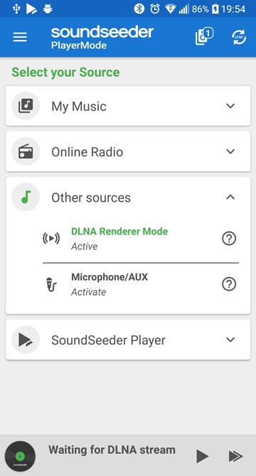Tap the Online Radio icon

(26, 152)
